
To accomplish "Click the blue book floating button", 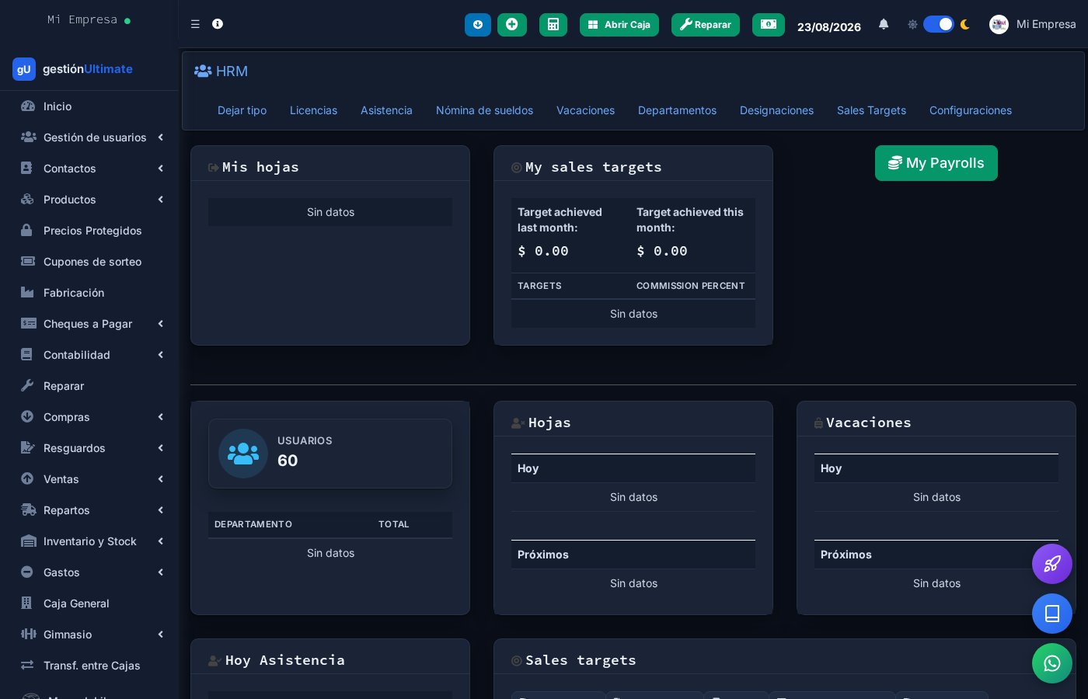I will click(1052, 614).
